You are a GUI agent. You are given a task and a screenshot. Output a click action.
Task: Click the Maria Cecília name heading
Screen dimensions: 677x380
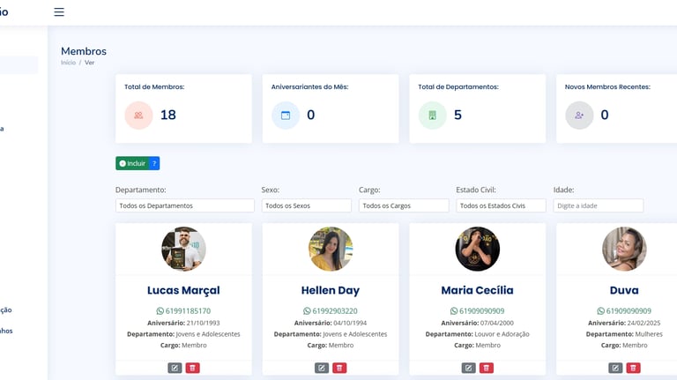(477, 290)
